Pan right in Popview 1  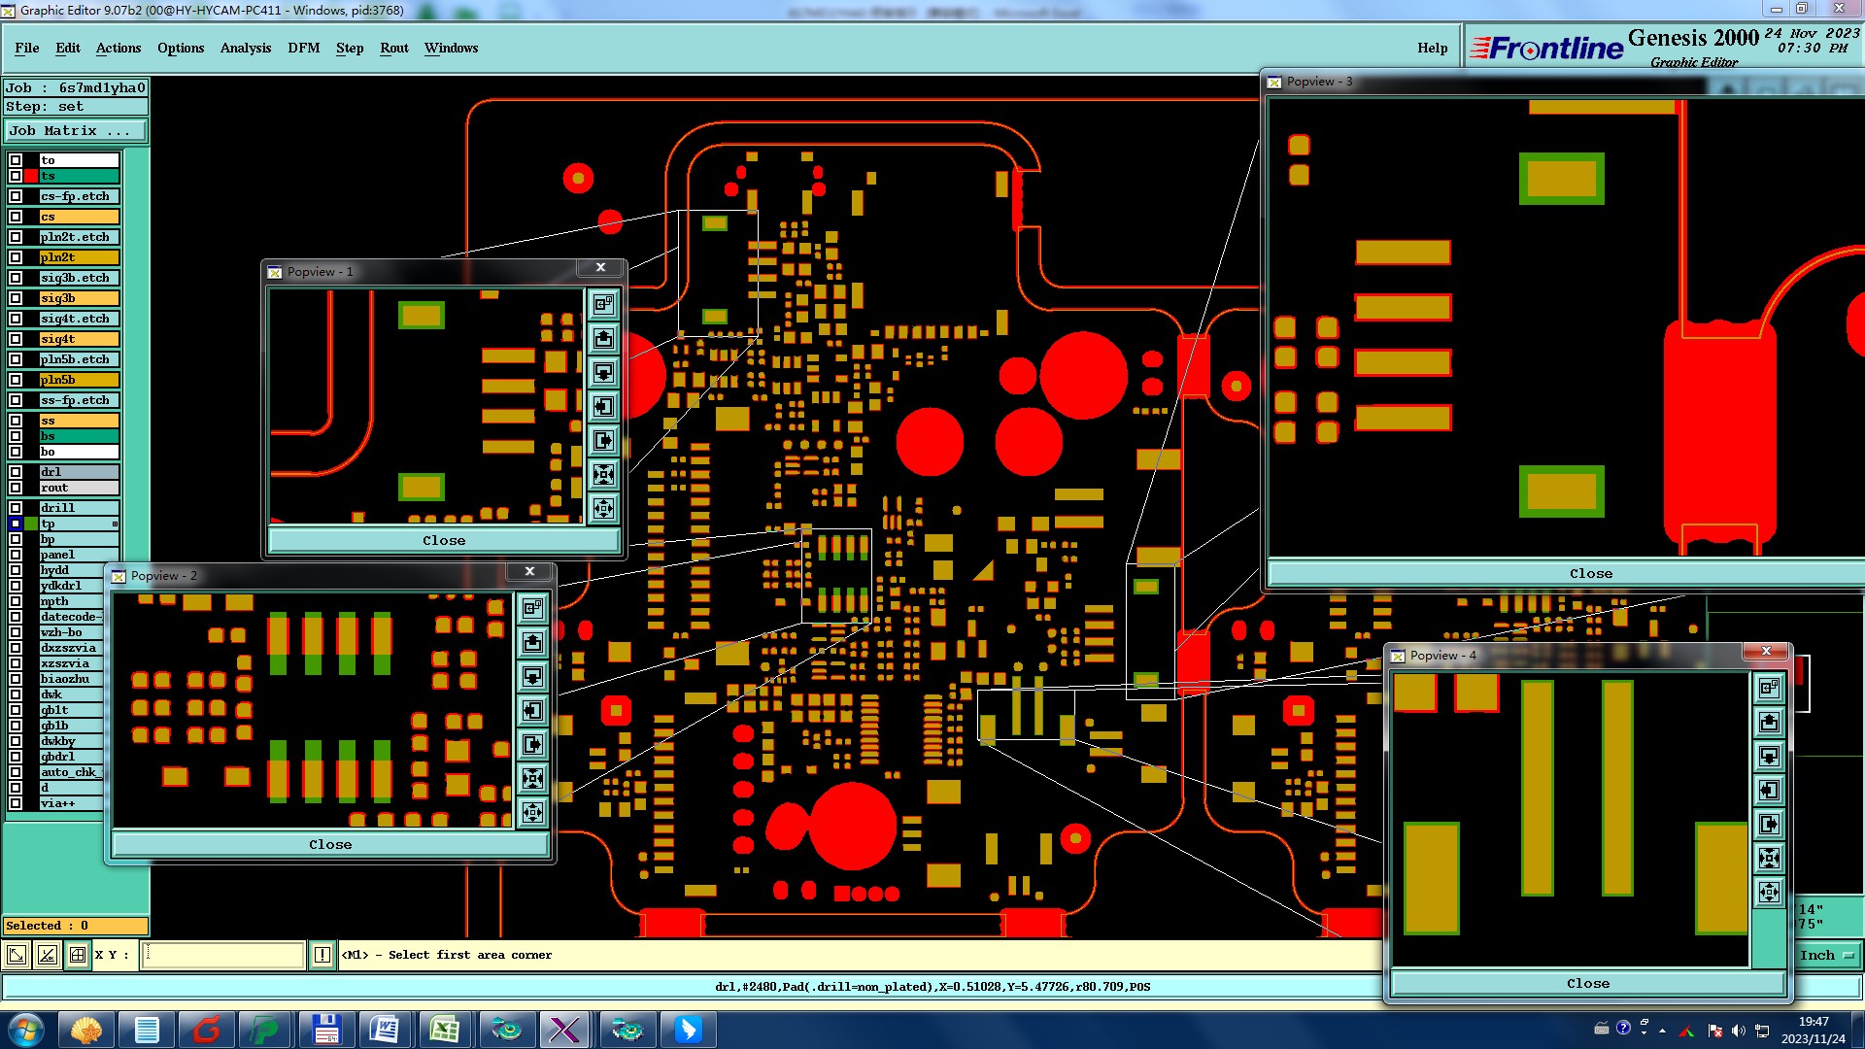[x=603, y=440]
